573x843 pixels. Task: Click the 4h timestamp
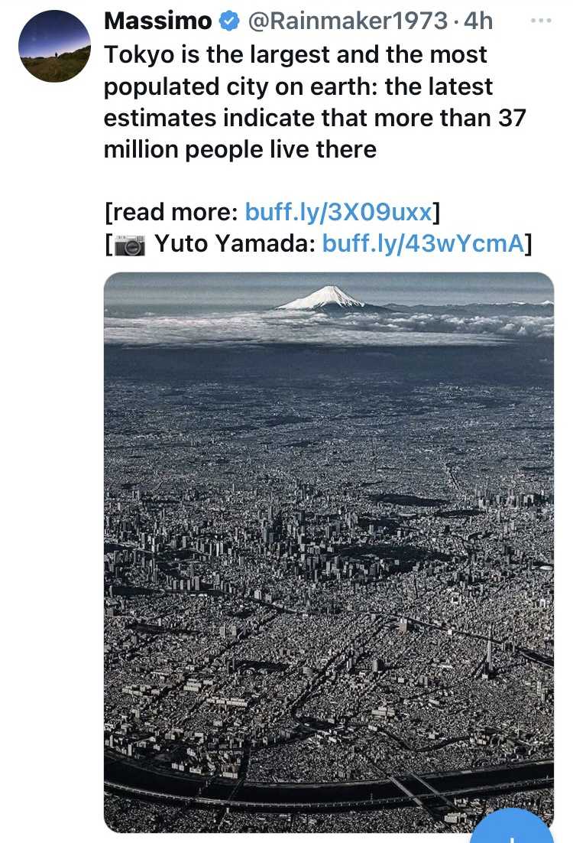(477, 21)
